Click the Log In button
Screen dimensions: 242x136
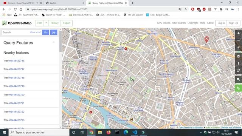click(221, 23)
